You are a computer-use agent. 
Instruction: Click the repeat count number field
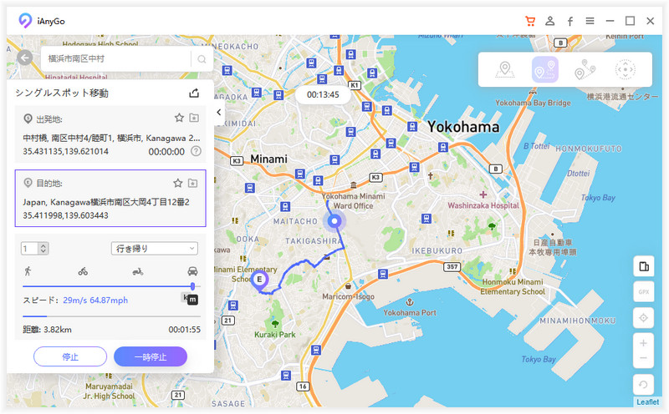click(30, 248)
